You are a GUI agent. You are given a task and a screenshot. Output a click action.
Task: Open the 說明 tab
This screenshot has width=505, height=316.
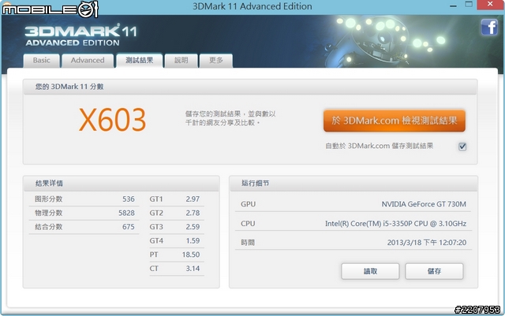181,61
